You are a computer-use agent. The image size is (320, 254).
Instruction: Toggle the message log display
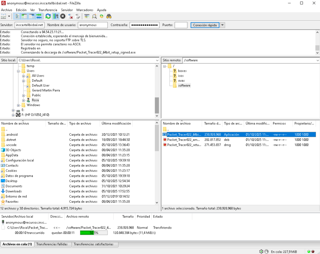coord(17,16)
